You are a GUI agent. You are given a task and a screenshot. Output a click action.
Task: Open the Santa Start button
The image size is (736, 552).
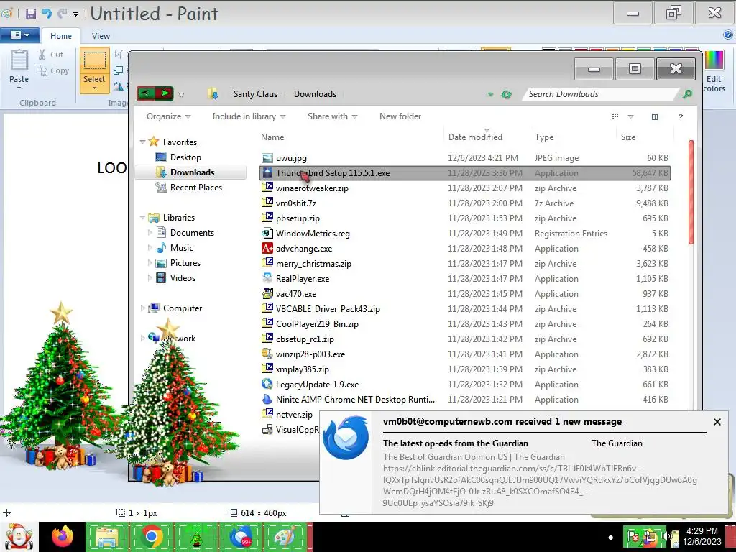point(18,537)
